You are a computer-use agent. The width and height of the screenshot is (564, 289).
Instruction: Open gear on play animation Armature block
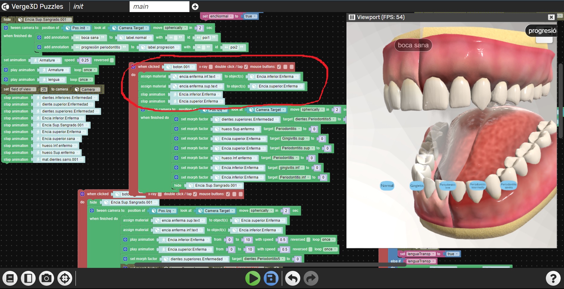(6, 70)
